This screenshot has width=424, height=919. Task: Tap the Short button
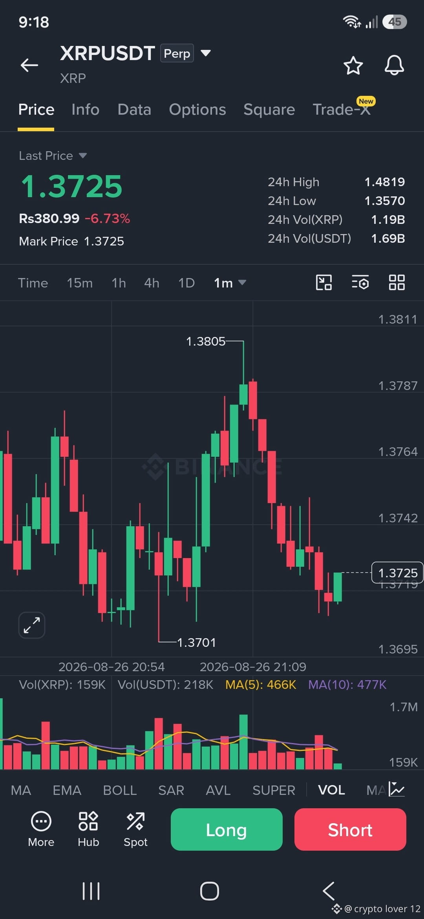(x=350, y=829)
